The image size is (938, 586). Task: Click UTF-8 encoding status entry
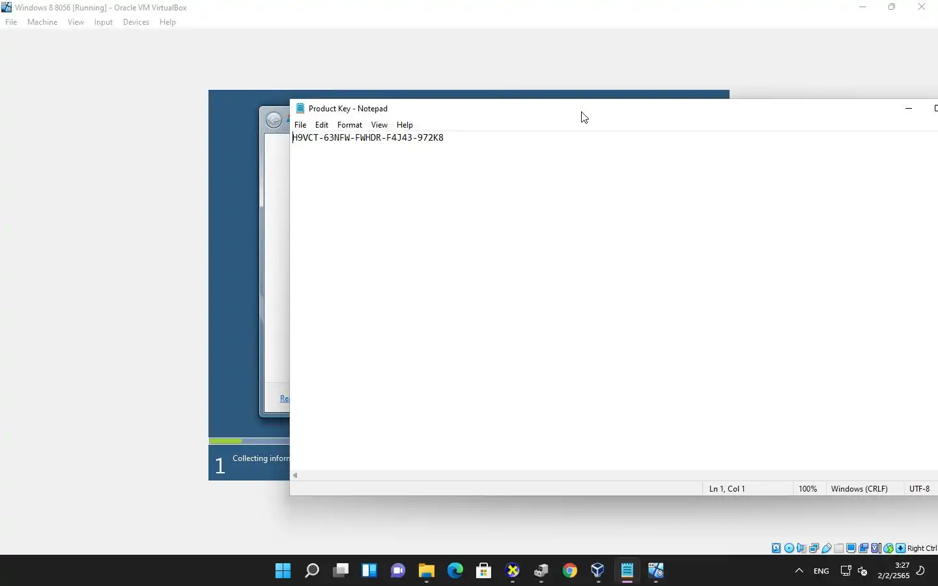pos(919,488)
